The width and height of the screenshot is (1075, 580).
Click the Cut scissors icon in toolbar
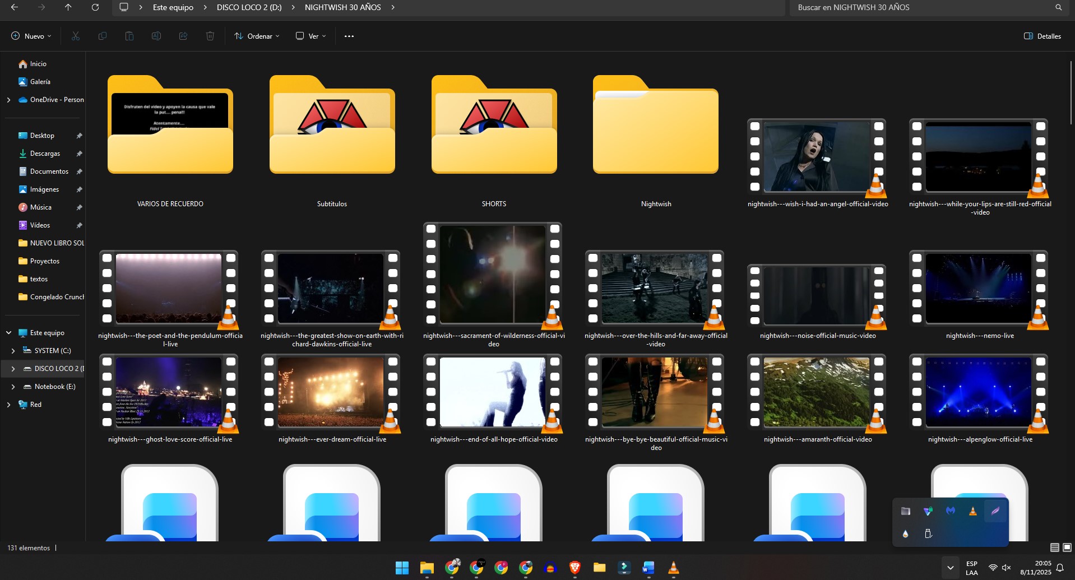pos(76,36)
